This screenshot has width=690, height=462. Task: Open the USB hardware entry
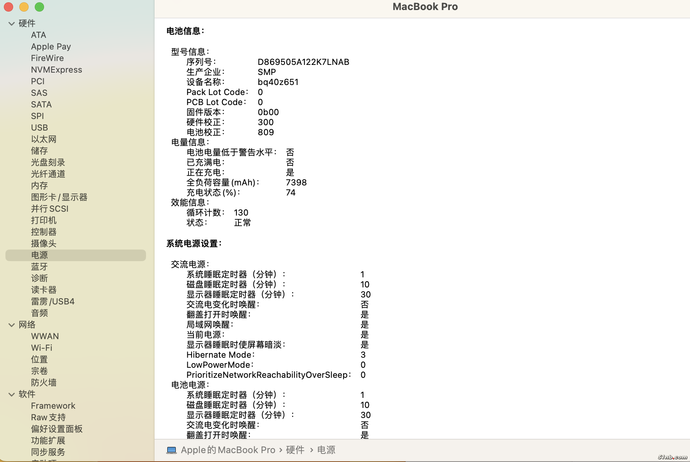39,127
